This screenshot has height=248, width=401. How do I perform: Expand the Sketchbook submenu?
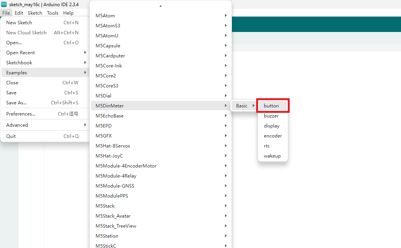click(45, 62)
